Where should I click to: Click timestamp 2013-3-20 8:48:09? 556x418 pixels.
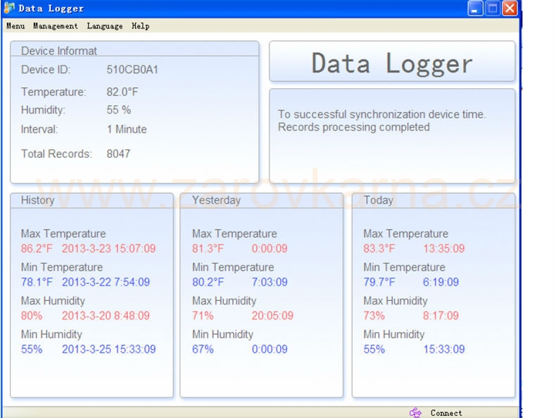point(106,316)
